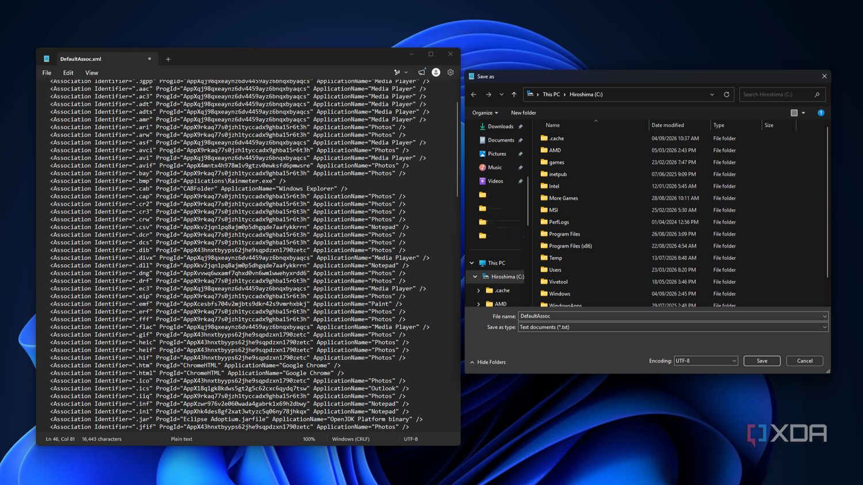Viewport: 863px width, 485px height.
Task: Open Music in the navigation pane
Action: click(x=495, y=168)
